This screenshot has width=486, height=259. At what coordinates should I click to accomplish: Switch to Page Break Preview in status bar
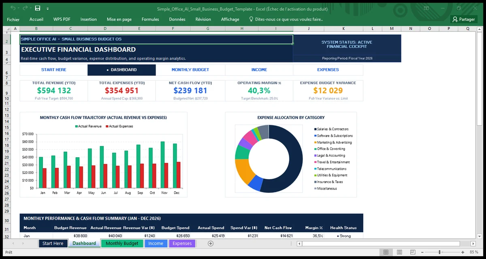pyautogui.click(x=412, y=252)
